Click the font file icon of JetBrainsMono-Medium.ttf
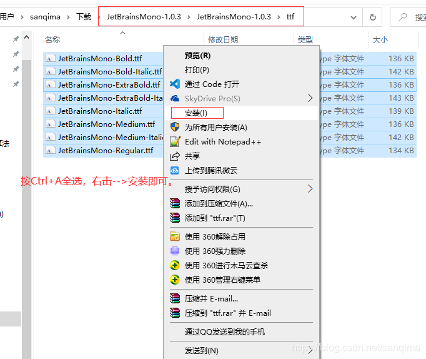 click(x=50, y=124)
